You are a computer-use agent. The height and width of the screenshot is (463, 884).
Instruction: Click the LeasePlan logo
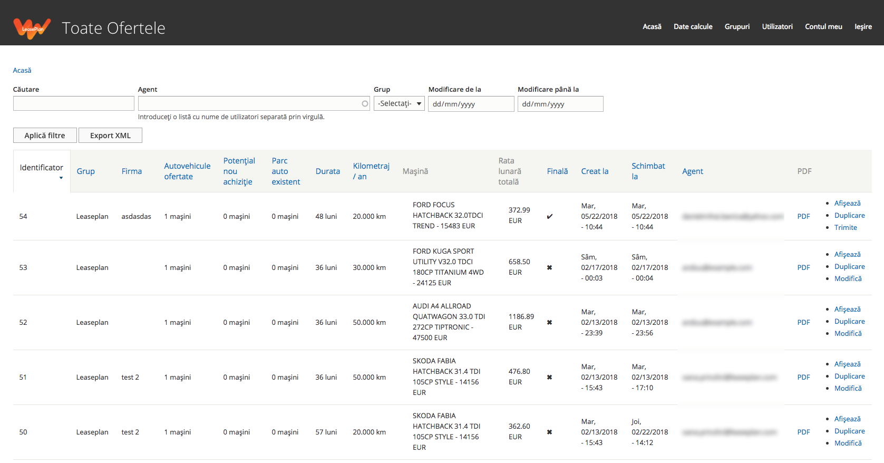point(32,28)
